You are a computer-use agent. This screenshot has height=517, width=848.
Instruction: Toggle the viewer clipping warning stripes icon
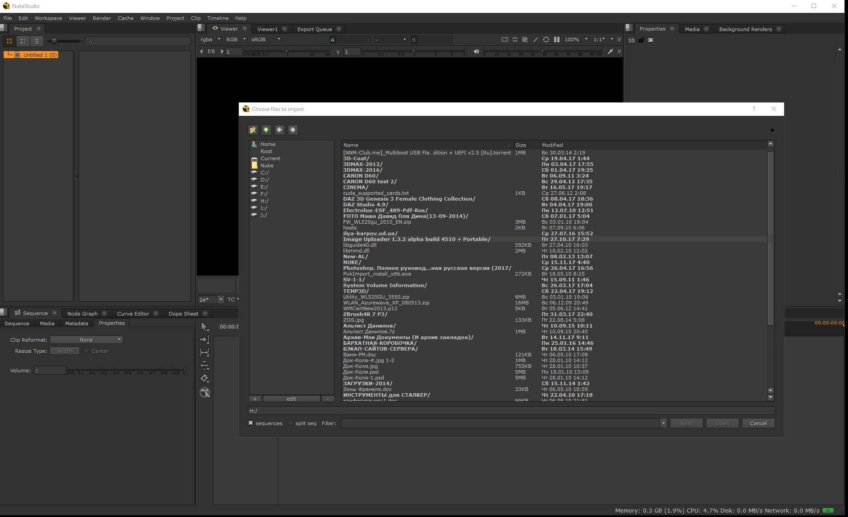(525, 39)
